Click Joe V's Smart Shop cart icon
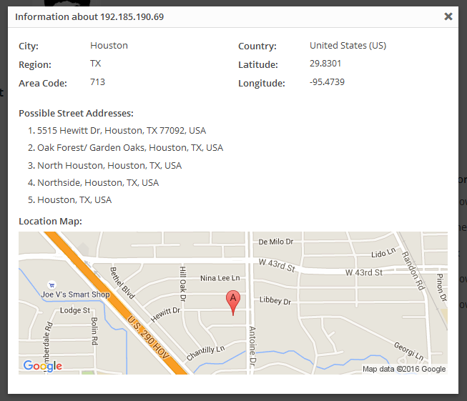The height and width of the screenshot is (401, 467). coord(51,285)
